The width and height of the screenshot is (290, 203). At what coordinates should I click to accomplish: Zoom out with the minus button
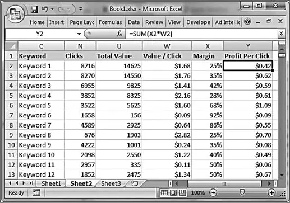(x=213, y=192)
